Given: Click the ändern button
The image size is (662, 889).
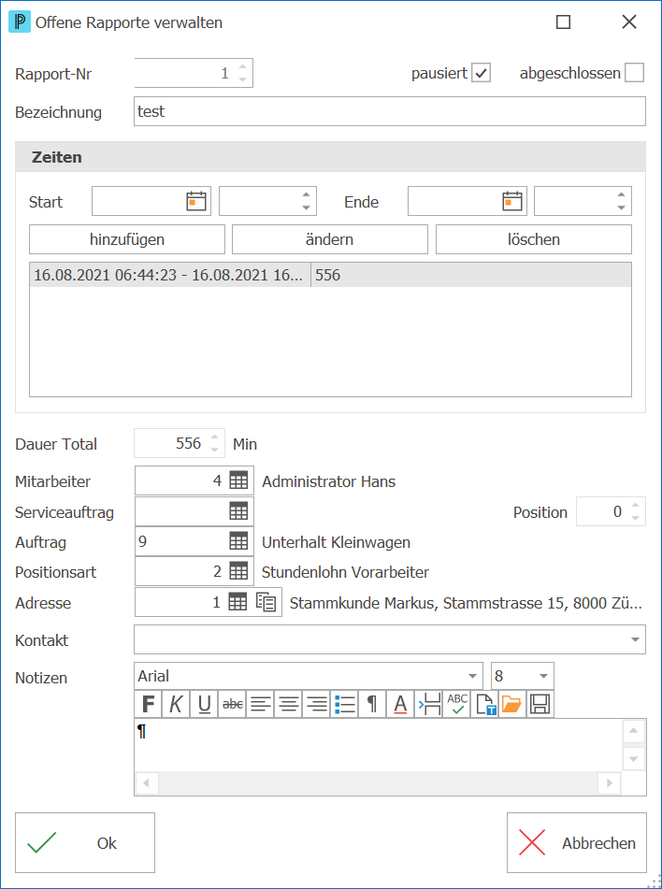Looking at the screenshot, I should [x=329, y=239].
